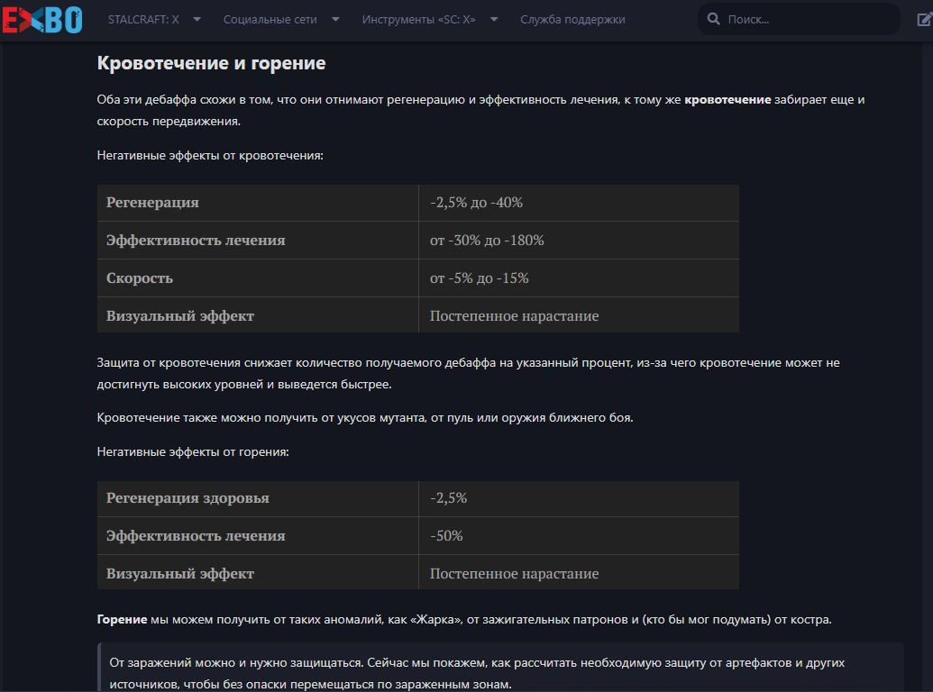Click the EXBO logo
The image size is (933, 692).
coord(42,19)
